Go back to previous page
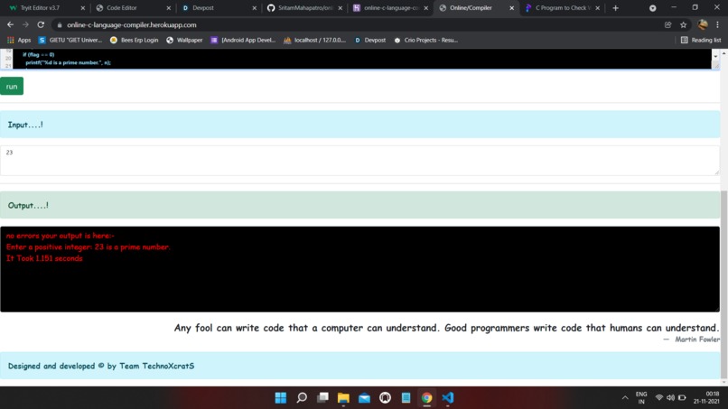Image resolution: width=728 pixels, height=409 pixels. 10,24
